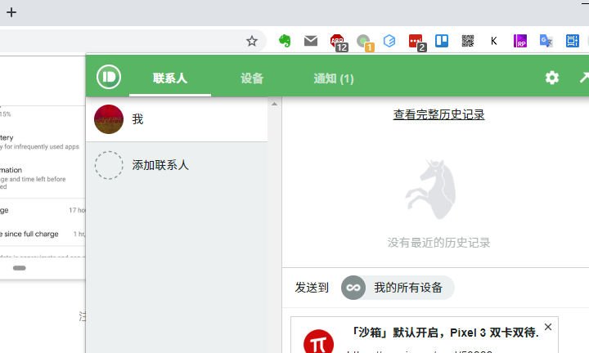
Task: Click 添加联系人 to add a contact
Action: click(160, 165)
